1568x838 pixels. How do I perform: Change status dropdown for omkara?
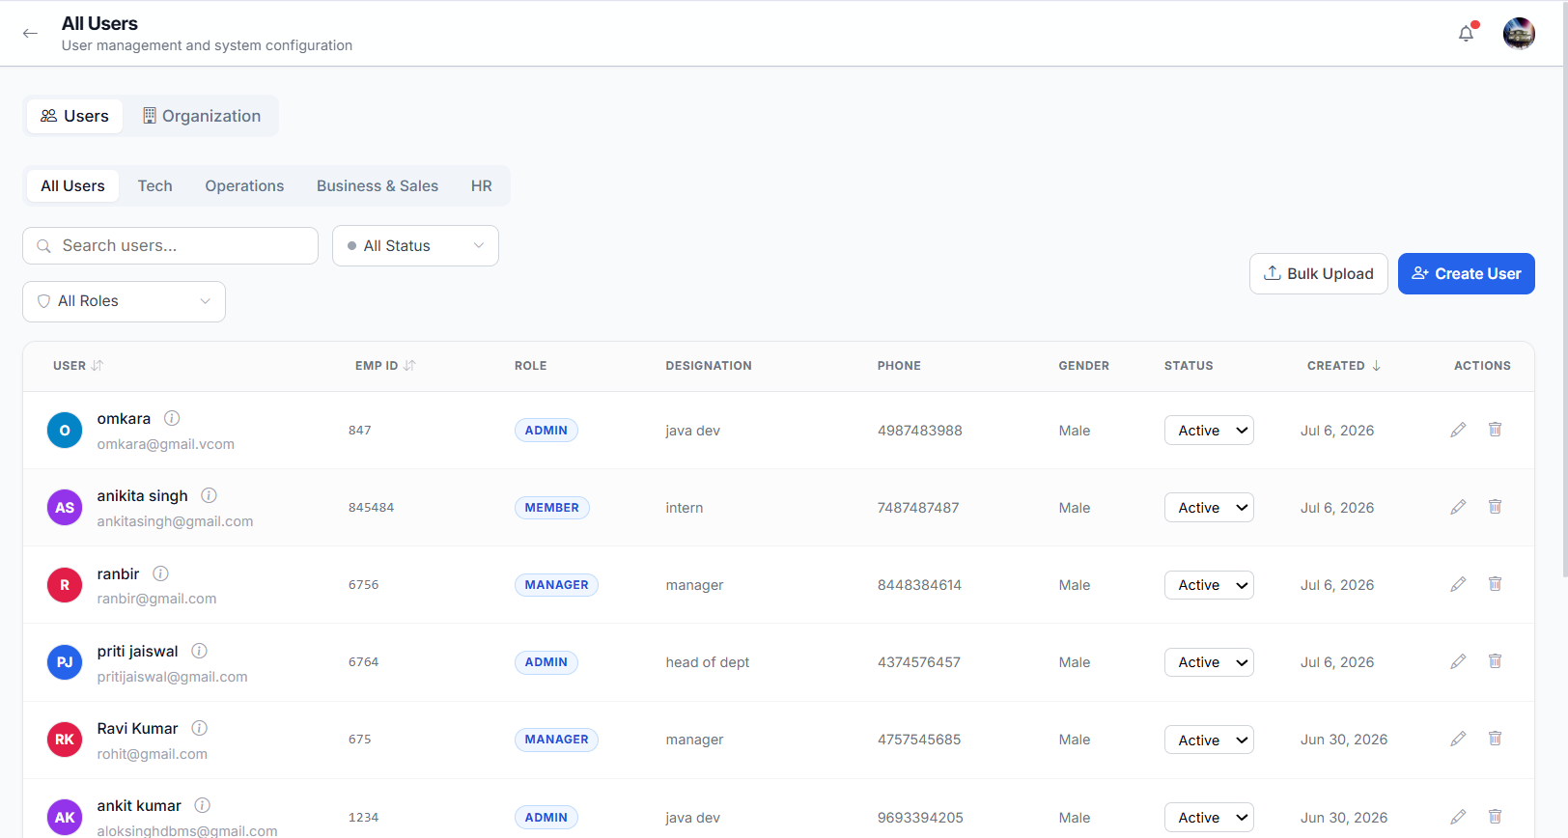1209,431
